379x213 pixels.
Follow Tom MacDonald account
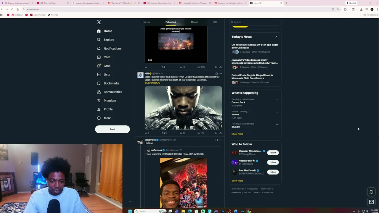click(x=273, y=172)
